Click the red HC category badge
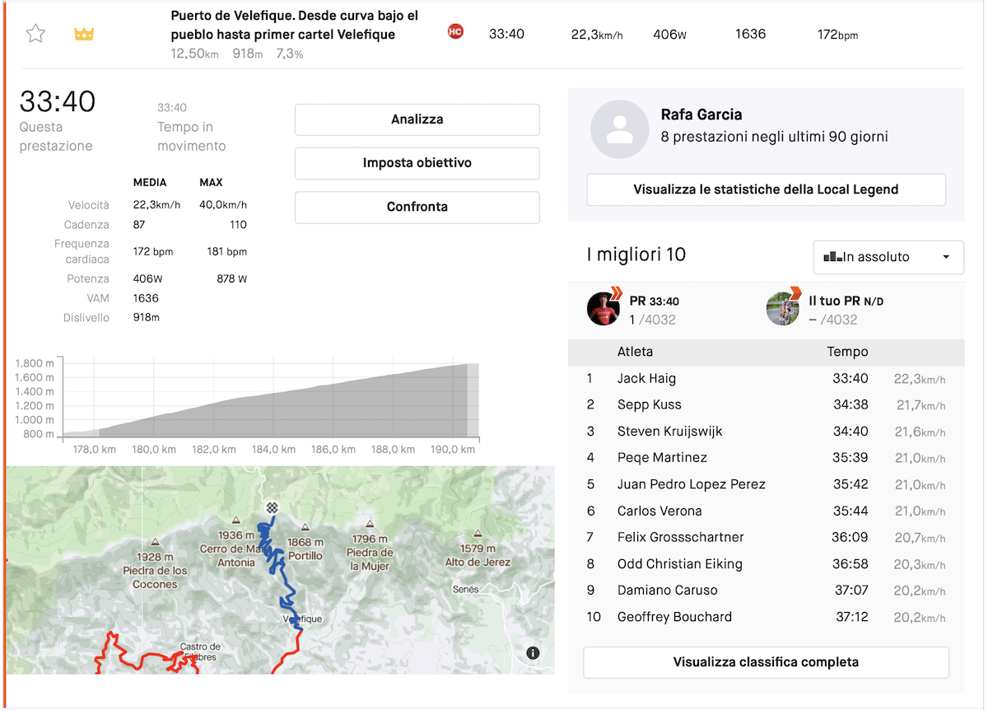This screenshot has width=988, height=710. pyautogui.click(x=454, y=32)
